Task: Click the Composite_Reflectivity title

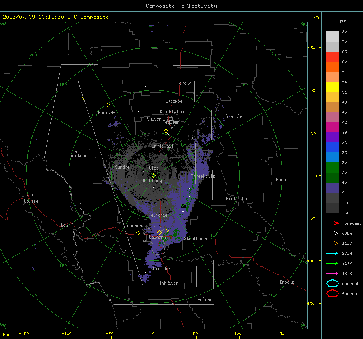Action: pyautogui.click(x=181, y=6)
